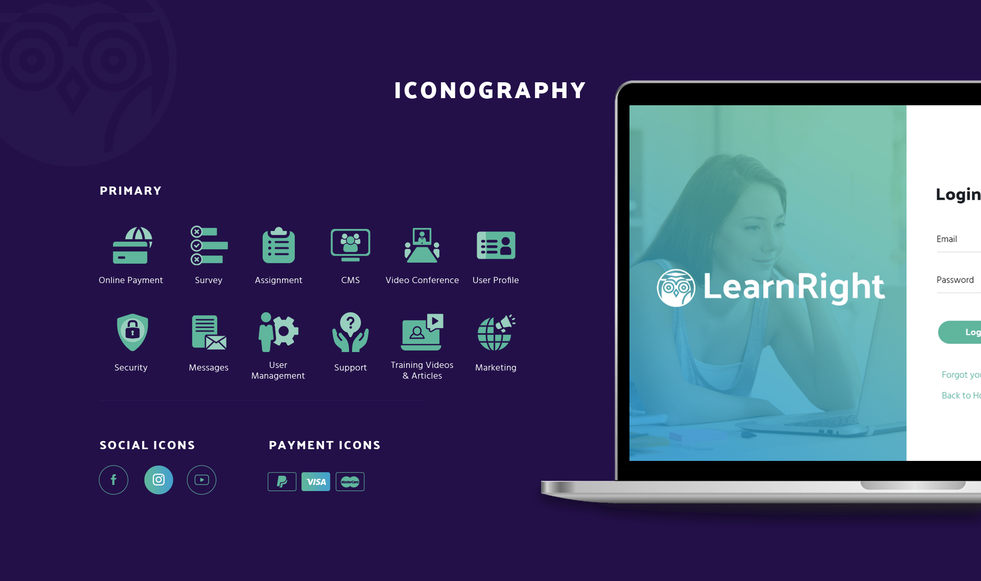This screenshot has height=581, width=981.
Task: Click the PayPal payment icon
Action: point(281,482)
